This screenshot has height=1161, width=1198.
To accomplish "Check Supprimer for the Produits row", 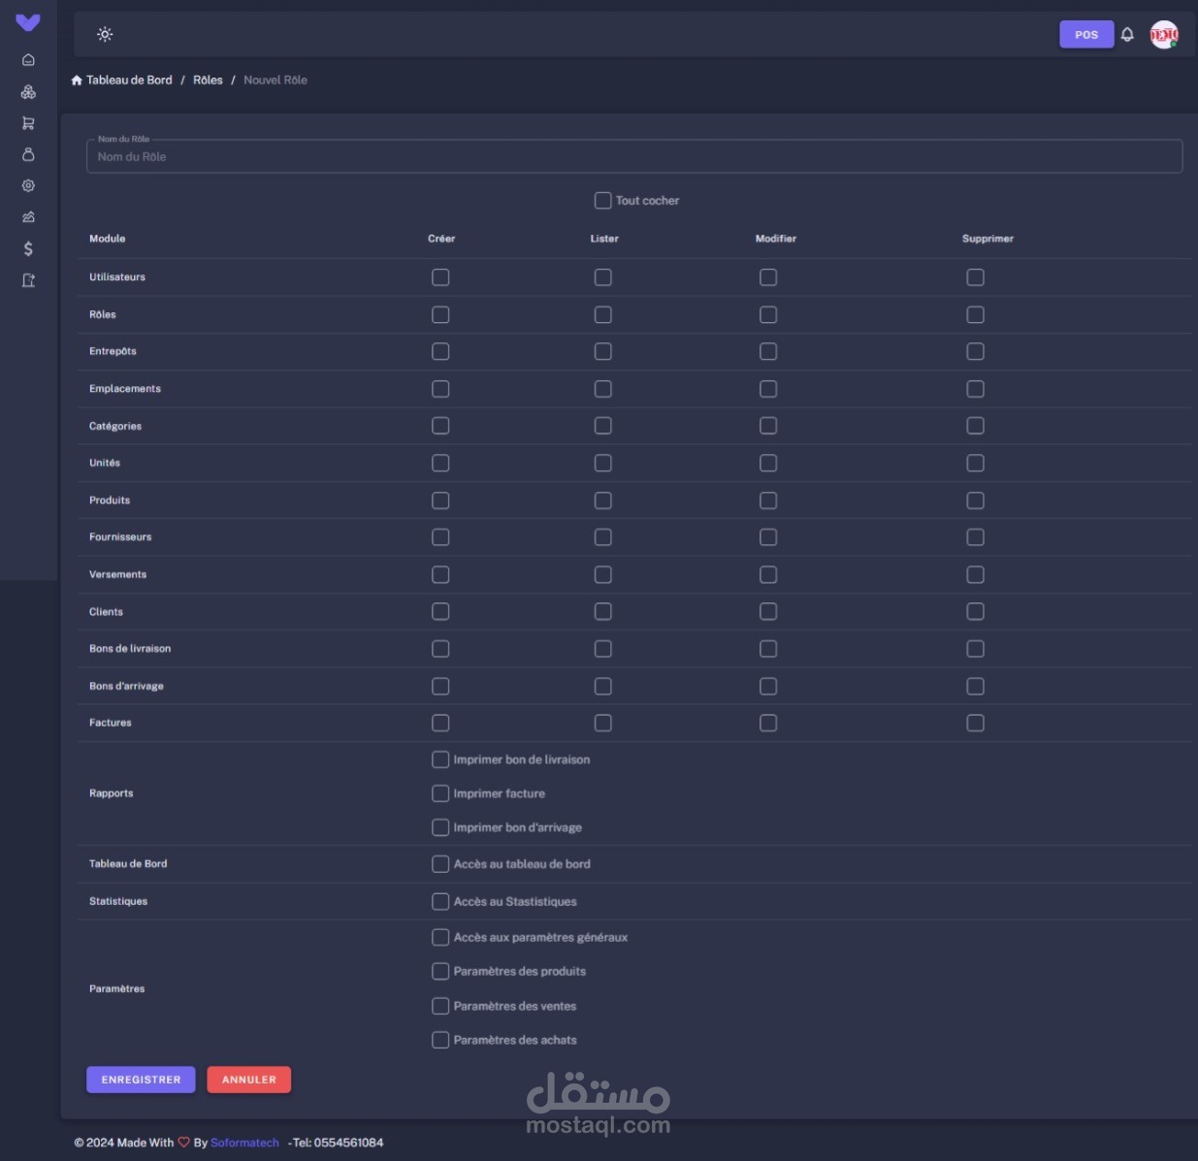I will (975, 500).
